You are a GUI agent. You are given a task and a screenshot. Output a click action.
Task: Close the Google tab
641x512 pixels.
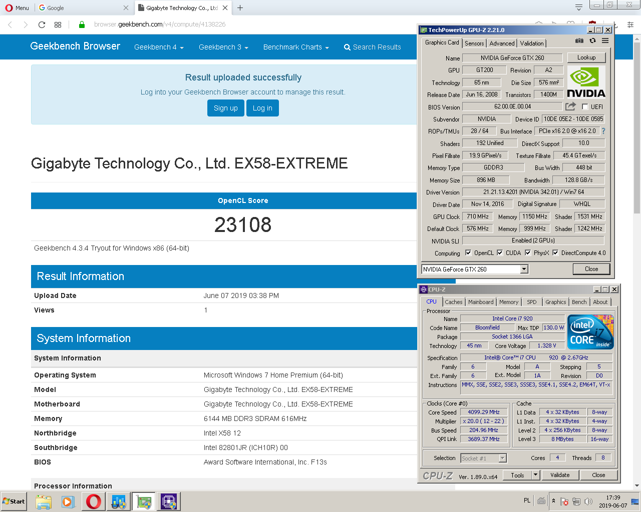(x=126, y=8)
